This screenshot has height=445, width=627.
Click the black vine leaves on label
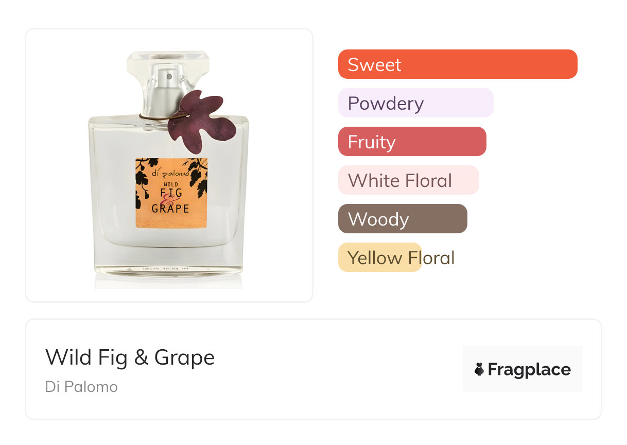click(196, 175)
